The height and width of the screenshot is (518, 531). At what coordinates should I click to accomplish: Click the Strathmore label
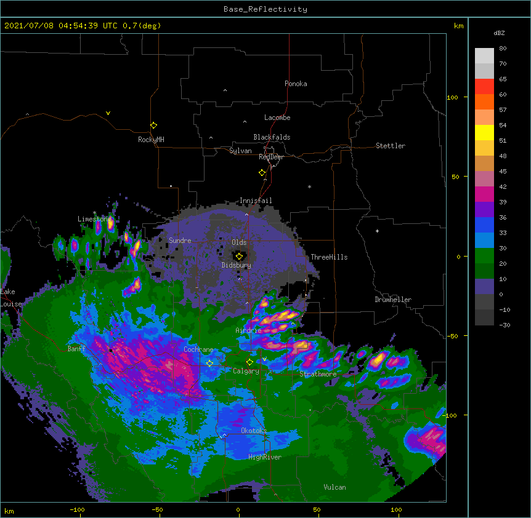(318, 374)
